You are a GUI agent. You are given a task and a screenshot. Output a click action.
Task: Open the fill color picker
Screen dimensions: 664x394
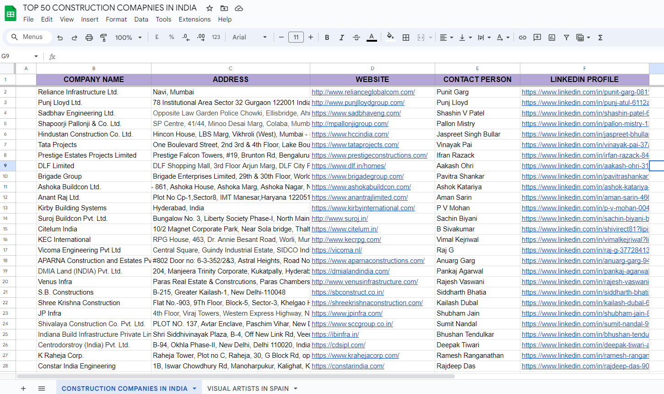coord(390,37)
